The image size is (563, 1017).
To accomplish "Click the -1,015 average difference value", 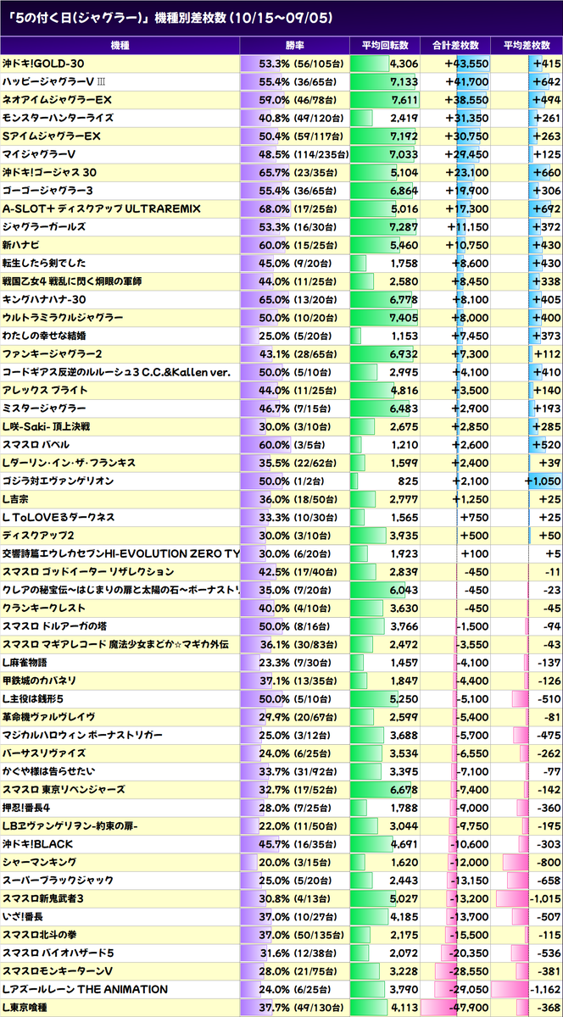I will [x=543, y=898].
